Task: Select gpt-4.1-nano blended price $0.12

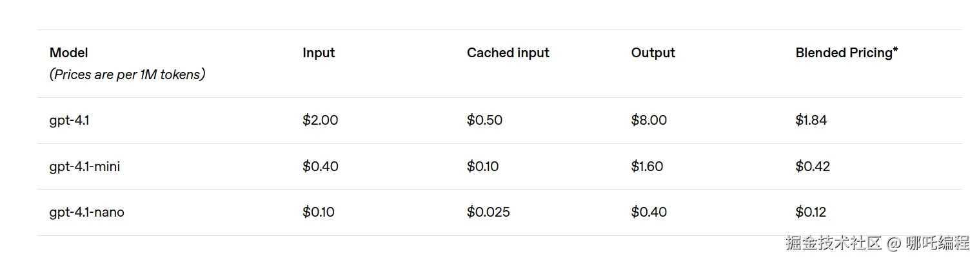Action: coord(811,212)
